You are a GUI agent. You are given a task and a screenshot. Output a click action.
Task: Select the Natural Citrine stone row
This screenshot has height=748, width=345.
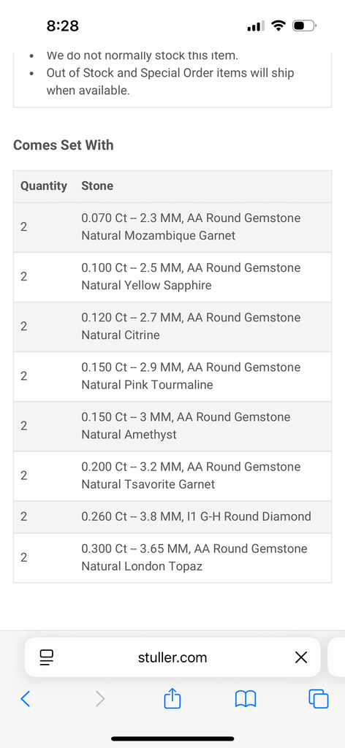[172, 327]
